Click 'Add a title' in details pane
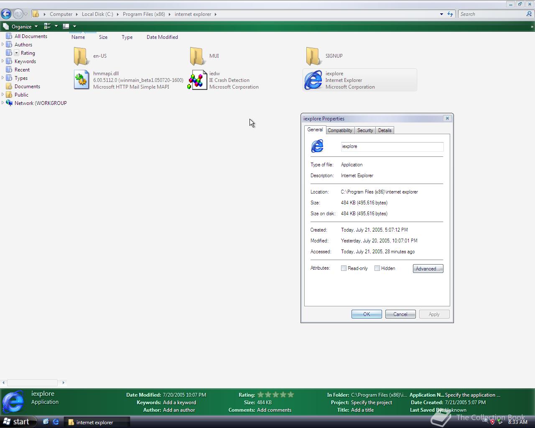 point(362,410)
